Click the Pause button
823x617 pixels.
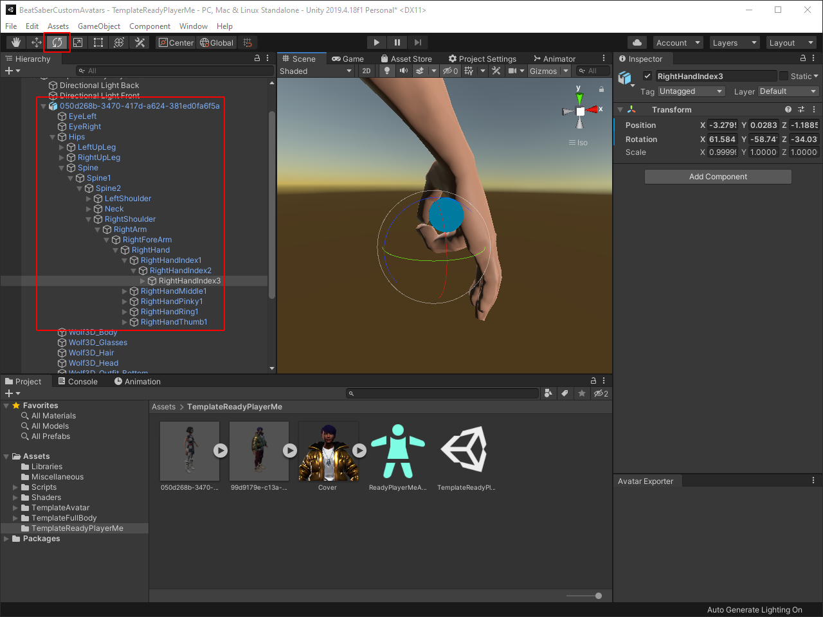pyautogui.click(x=397, y=42)
